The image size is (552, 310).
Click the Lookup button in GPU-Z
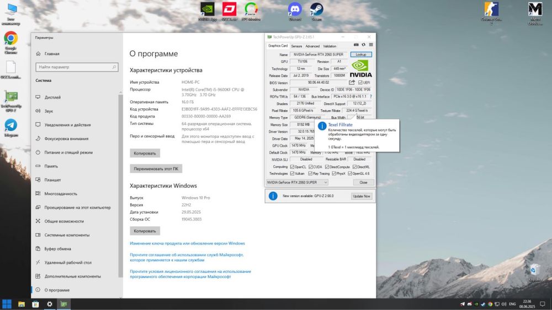[361, 55]
